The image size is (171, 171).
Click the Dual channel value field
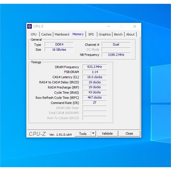(116, 44)
